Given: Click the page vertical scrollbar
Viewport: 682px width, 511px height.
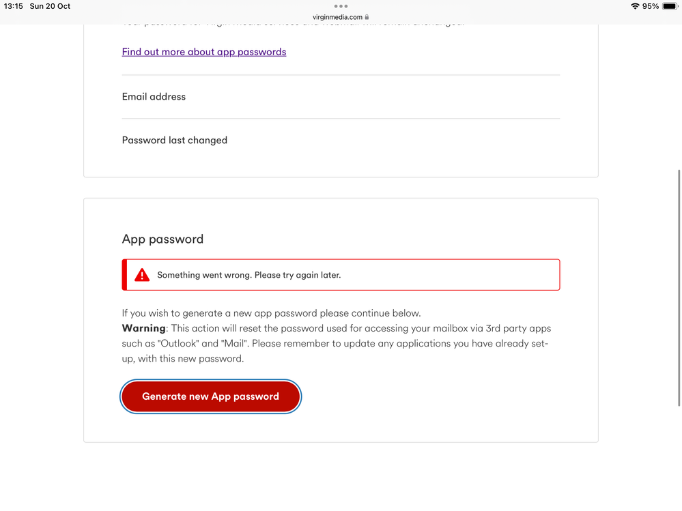Looking at the screenshot, I should coord(679,288).
